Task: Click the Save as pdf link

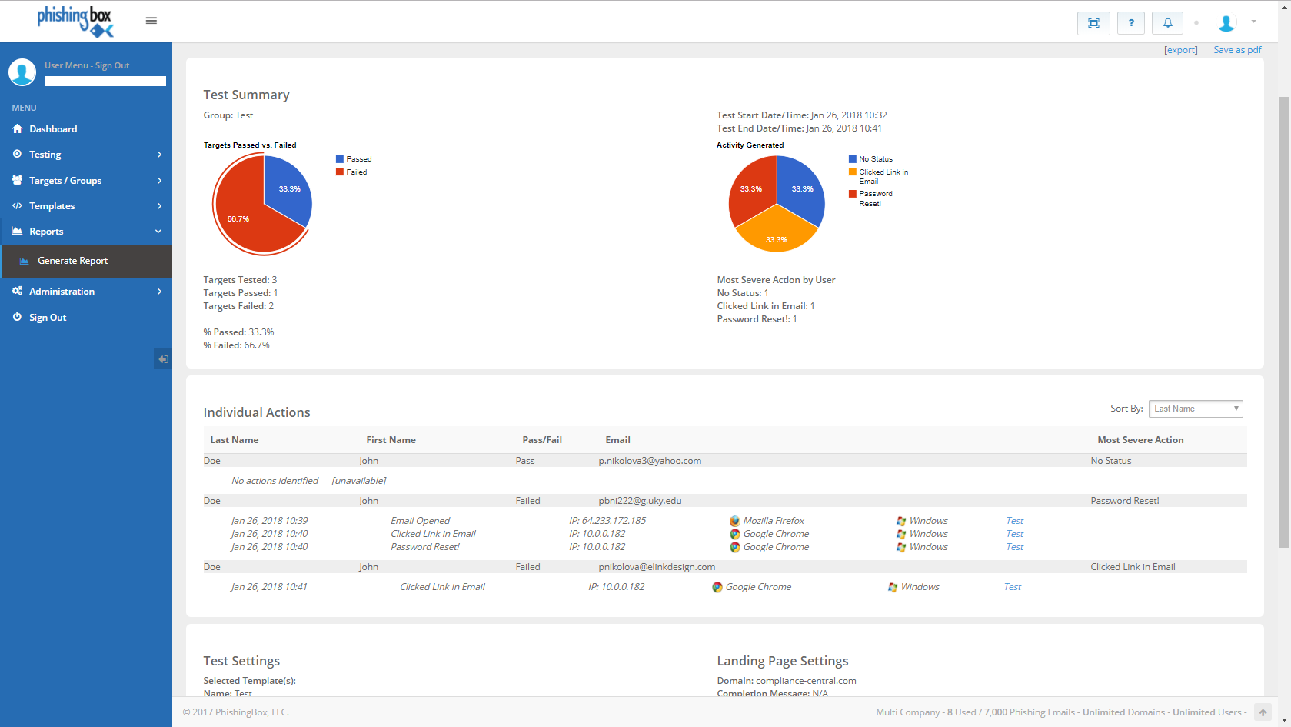Action: coord(1236,50)
